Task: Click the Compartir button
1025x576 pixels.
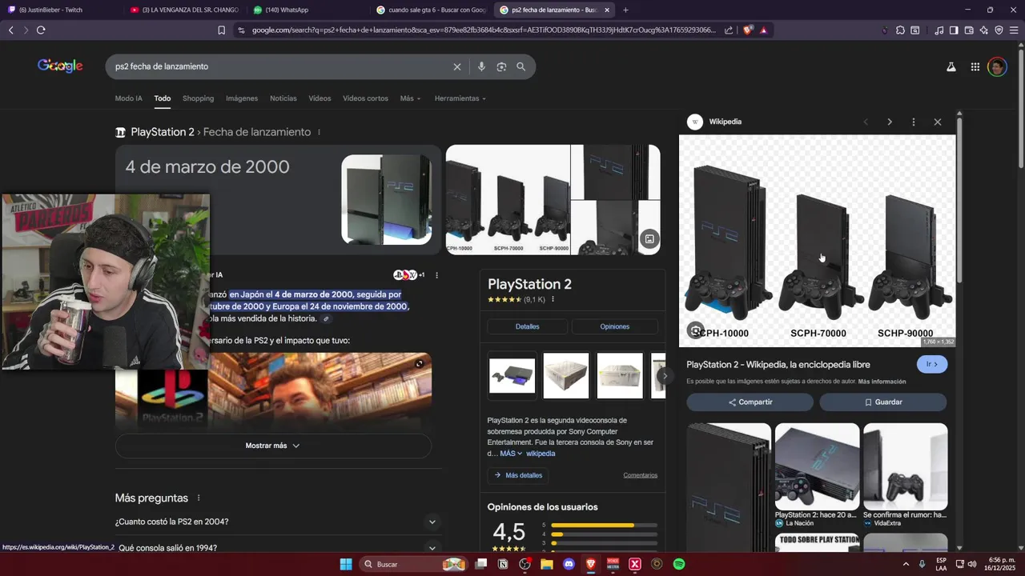Action: point(750,402)
